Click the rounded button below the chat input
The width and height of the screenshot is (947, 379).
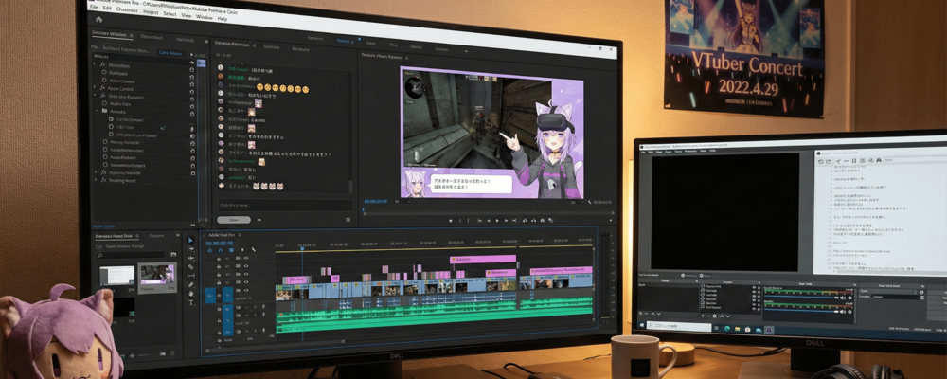(x=234, y=220)
